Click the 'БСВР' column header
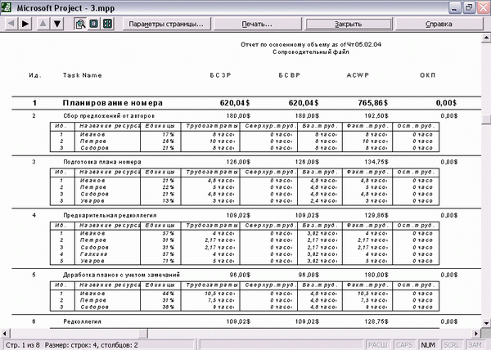The height and width of the screenshot is (350, 491). tap(290, 75)
